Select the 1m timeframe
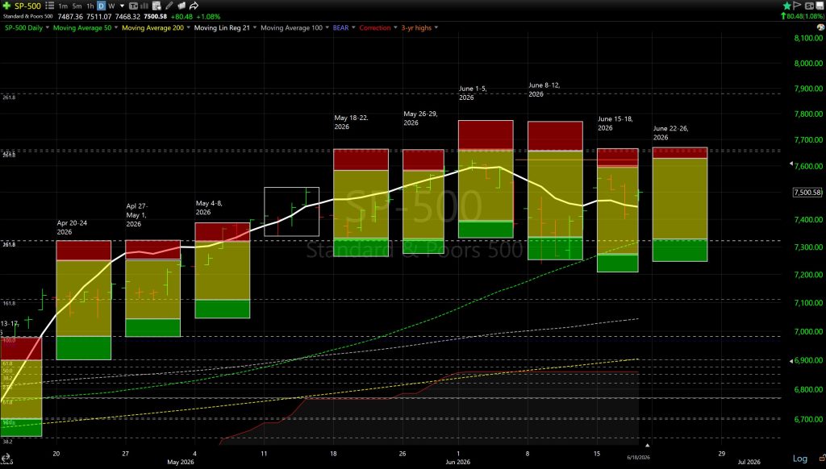 click(x=63, y=6)
